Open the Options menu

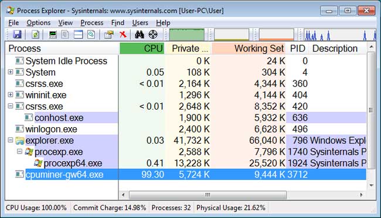point(39,23)
